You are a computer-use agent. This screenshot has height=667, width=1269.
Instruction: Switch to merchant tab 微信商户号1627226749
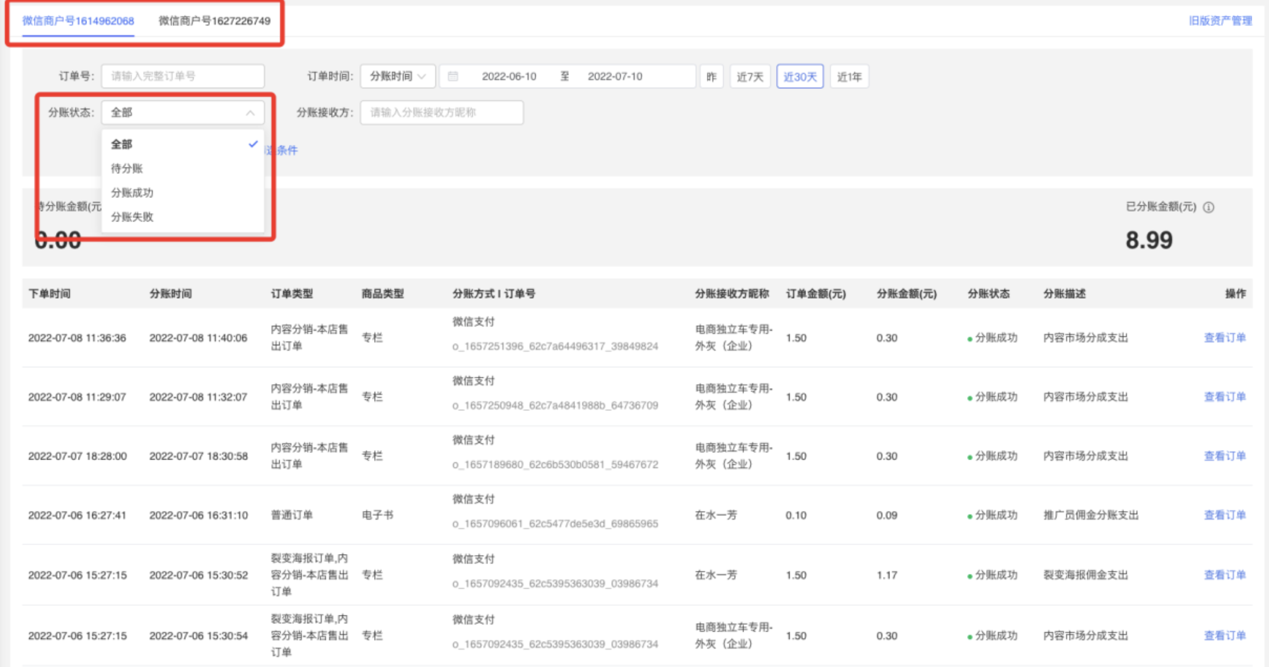coord(214,21)
